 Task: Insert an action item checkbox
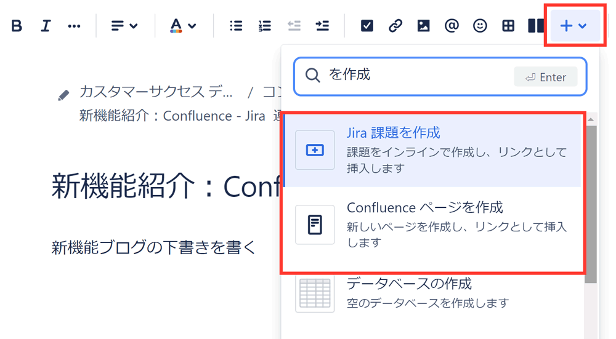pos(367,26)
